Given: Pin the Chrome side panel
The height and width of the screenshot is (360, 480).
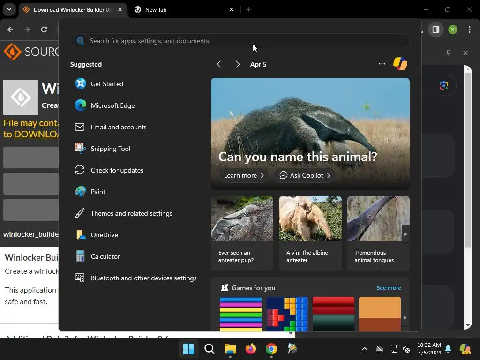Looking at the screenshot, I should pos(449,52).
